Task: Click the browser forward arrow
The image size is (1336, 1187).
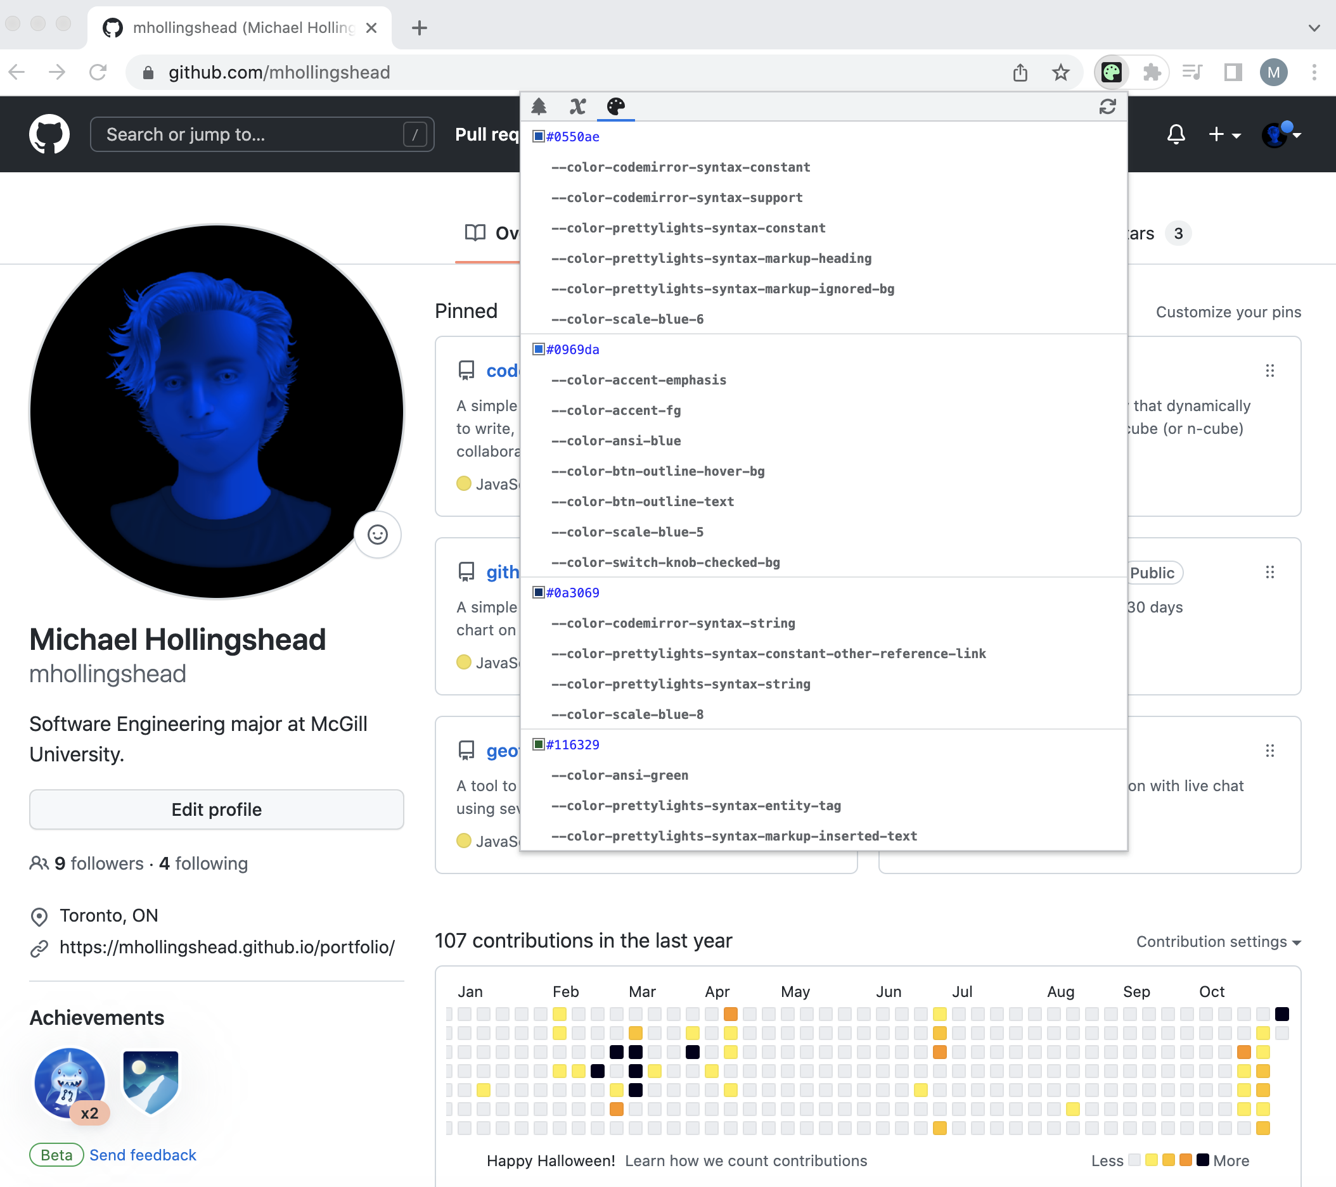Action: point(58,72)
